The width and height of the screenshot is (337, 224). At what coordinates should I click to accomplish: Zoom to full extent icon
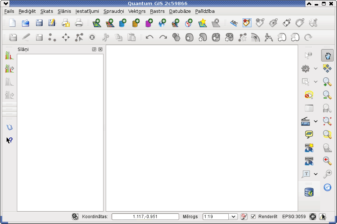tap(327, 121)
